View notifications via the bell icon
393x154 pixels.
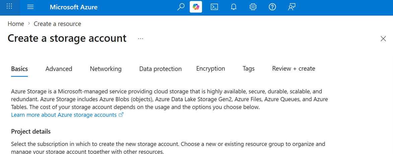point(234,7)
